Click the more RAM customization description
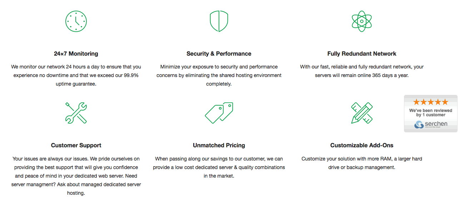The height and width of the screenshot is (214, 469). click(362, 163)
